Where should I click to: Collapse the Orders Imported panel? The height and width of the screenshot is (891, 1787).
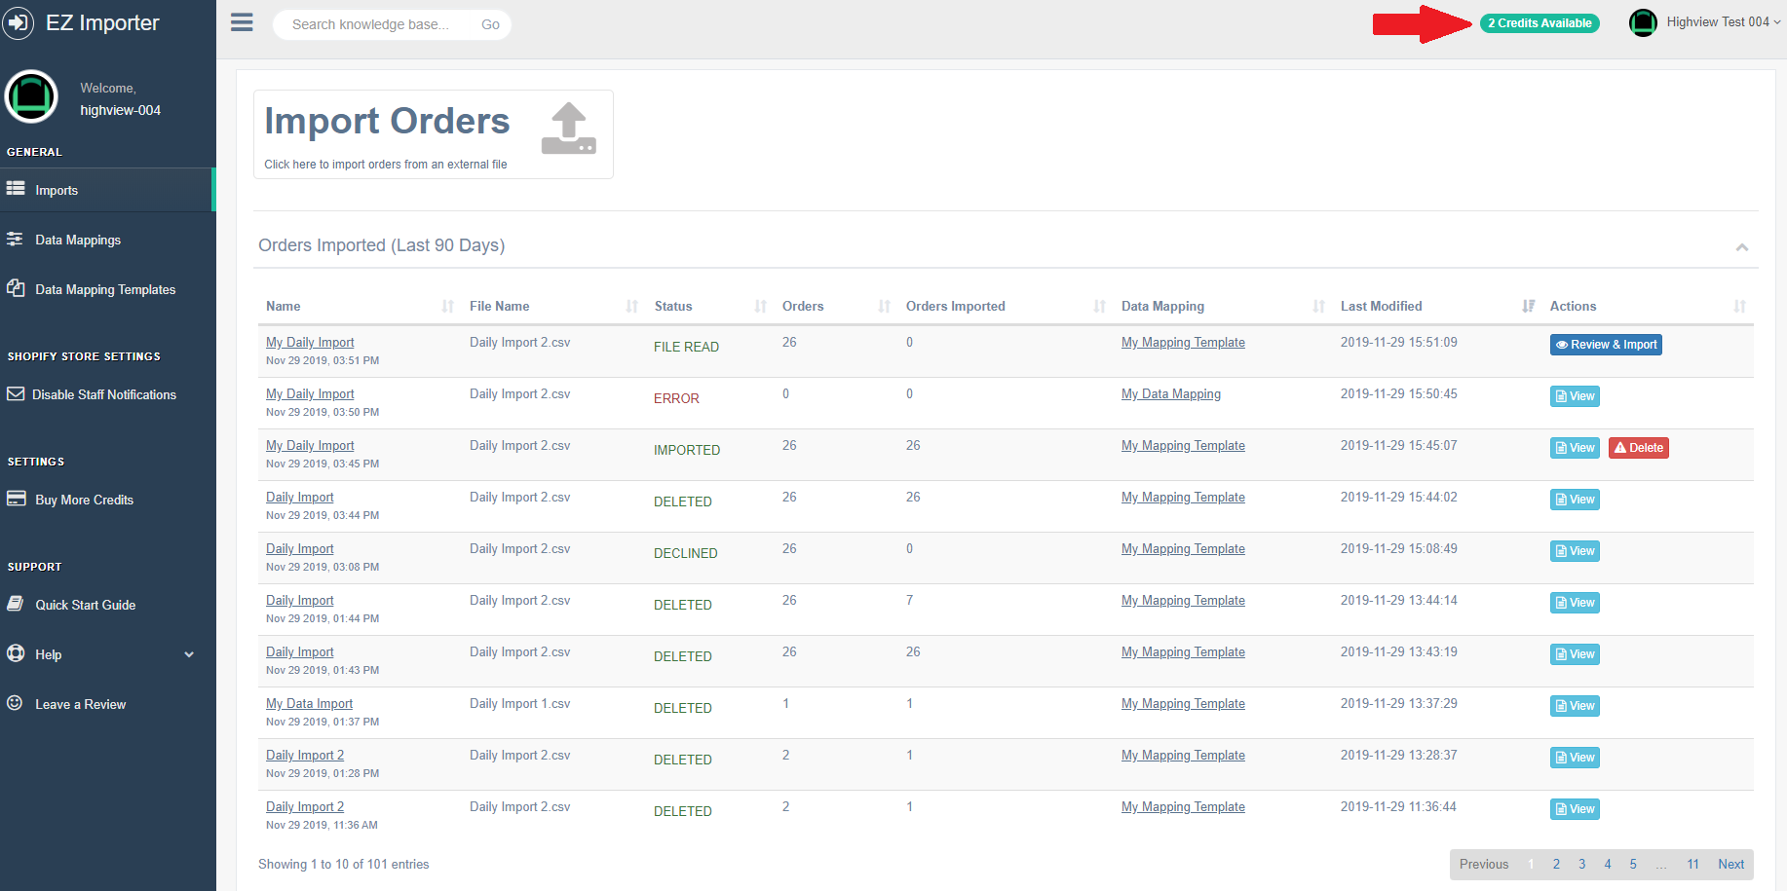click(x=1741, y=247)
